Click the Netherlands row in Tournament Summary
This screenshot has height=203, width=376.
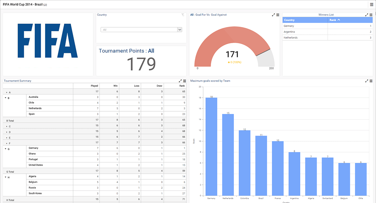[x=36, y=108]
